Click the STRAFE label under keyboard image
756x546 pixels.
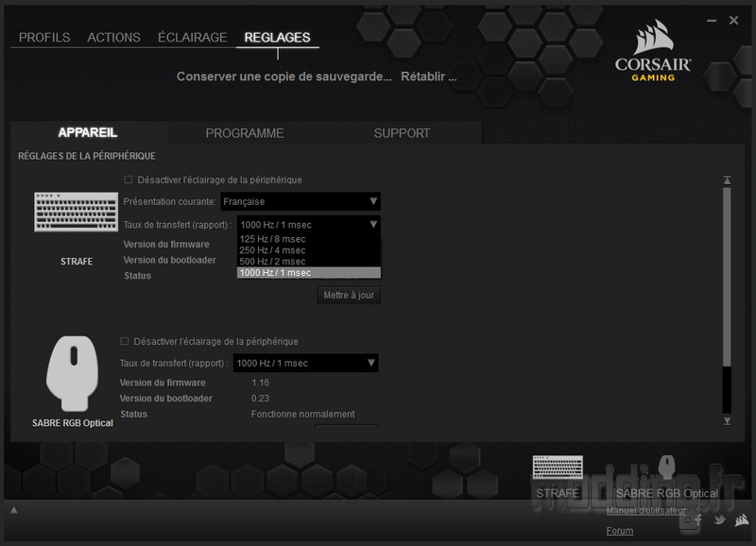pyautogui.click(x=77, y=262)
